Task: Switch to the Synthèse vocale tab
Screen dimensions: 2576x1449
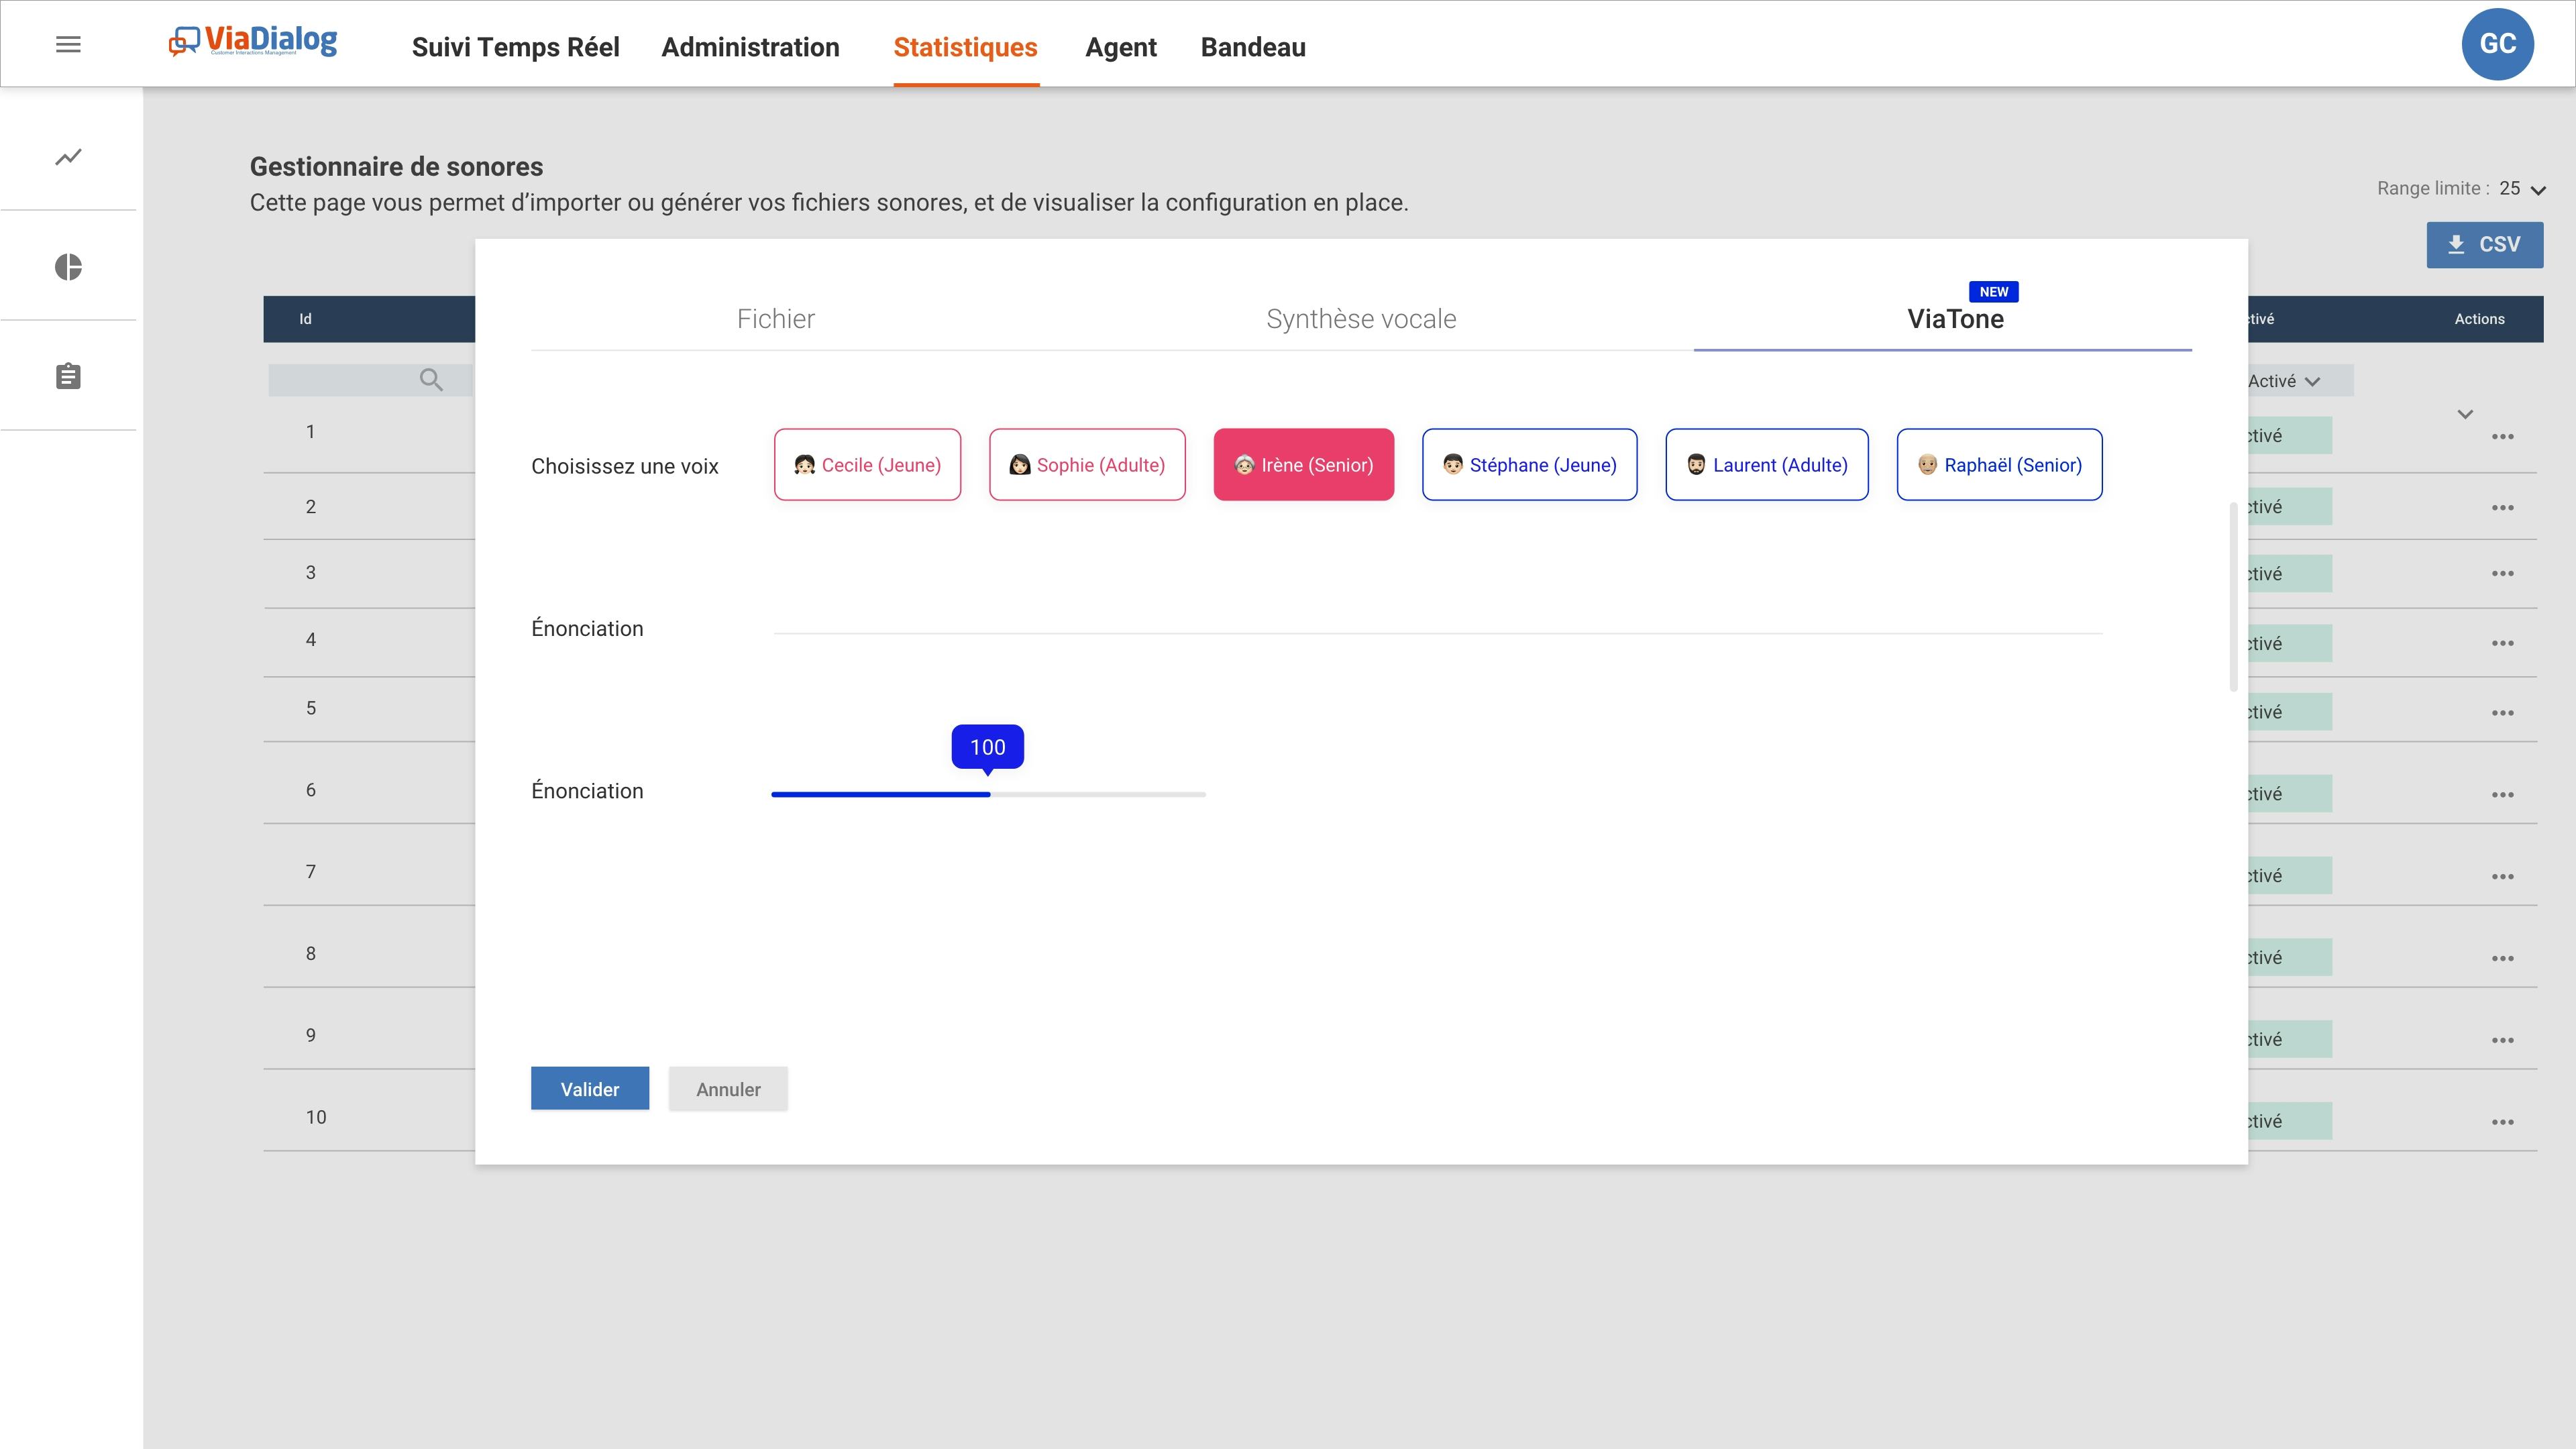Action: point(1361,318)
